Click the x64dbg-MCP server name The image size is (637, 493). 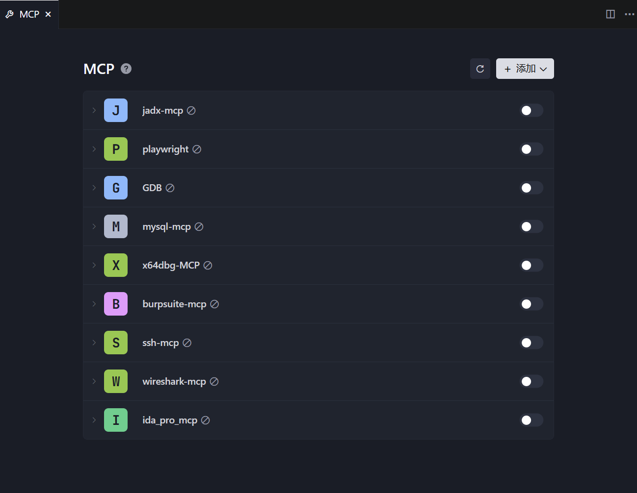tap(171, 266)
